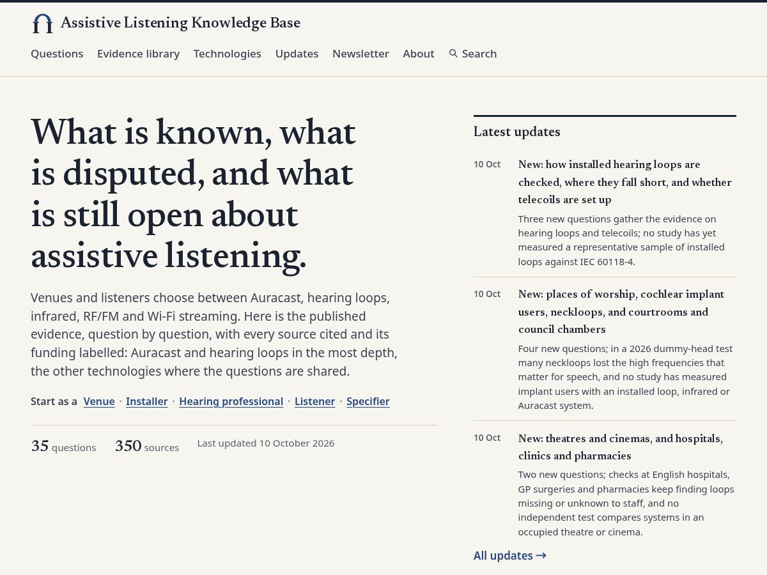This screenshot has width=767, height=575.
Task: Click the '10 Oct' date beside theatres update
Action: pos(487,438)
